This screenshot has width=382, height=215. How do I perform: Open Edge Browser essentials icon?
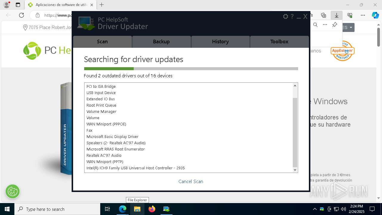click(x=350, y=15)
